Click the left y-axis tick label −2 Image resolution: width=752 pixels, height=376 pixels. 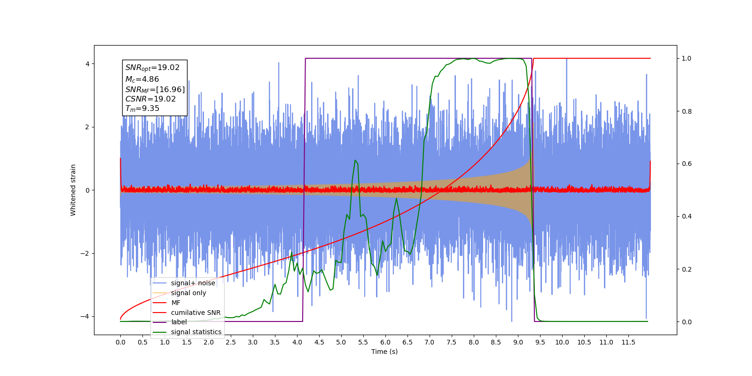click(x=85, y=254)
